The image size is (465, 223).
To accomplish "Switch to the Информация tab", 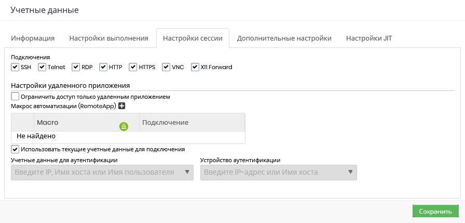I will tap(33, 38).
